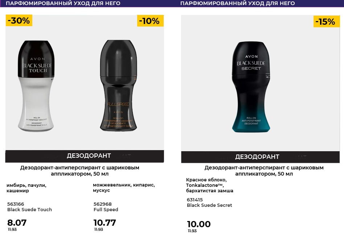Click the можжевельник, кипарис, мускус scent description
The height and width of the screenshot is (237, 344).
click(x=123, y=188)
